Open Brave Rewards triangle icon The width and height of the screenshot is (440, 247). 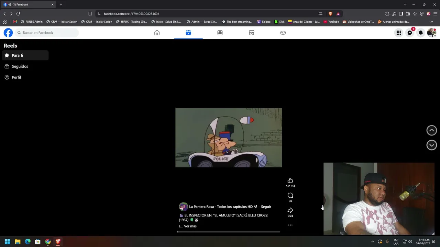pyautogui.click(x=338, y=14)
